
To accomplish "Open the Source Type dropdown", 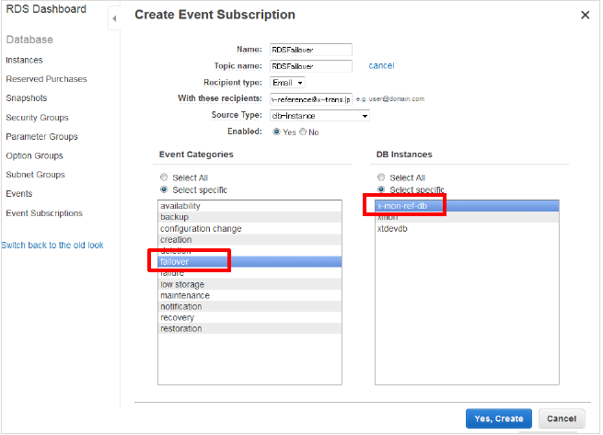I will click(319, 116).
